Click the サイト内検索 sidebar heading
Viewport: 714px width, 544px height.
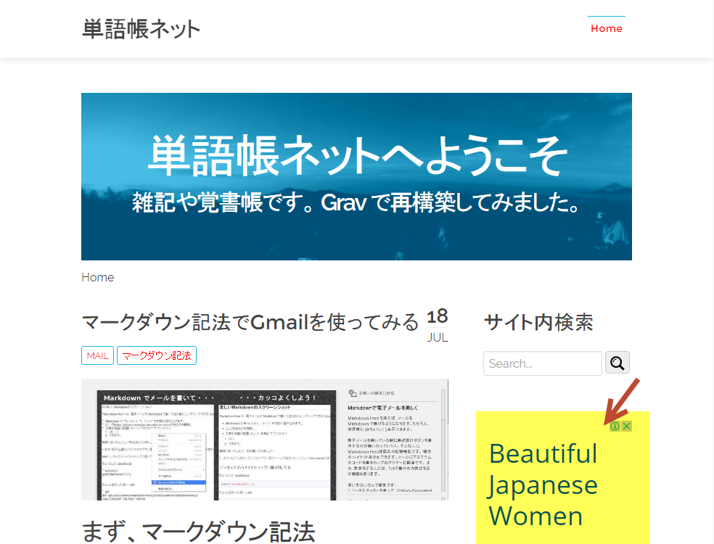tap(538, 322)
